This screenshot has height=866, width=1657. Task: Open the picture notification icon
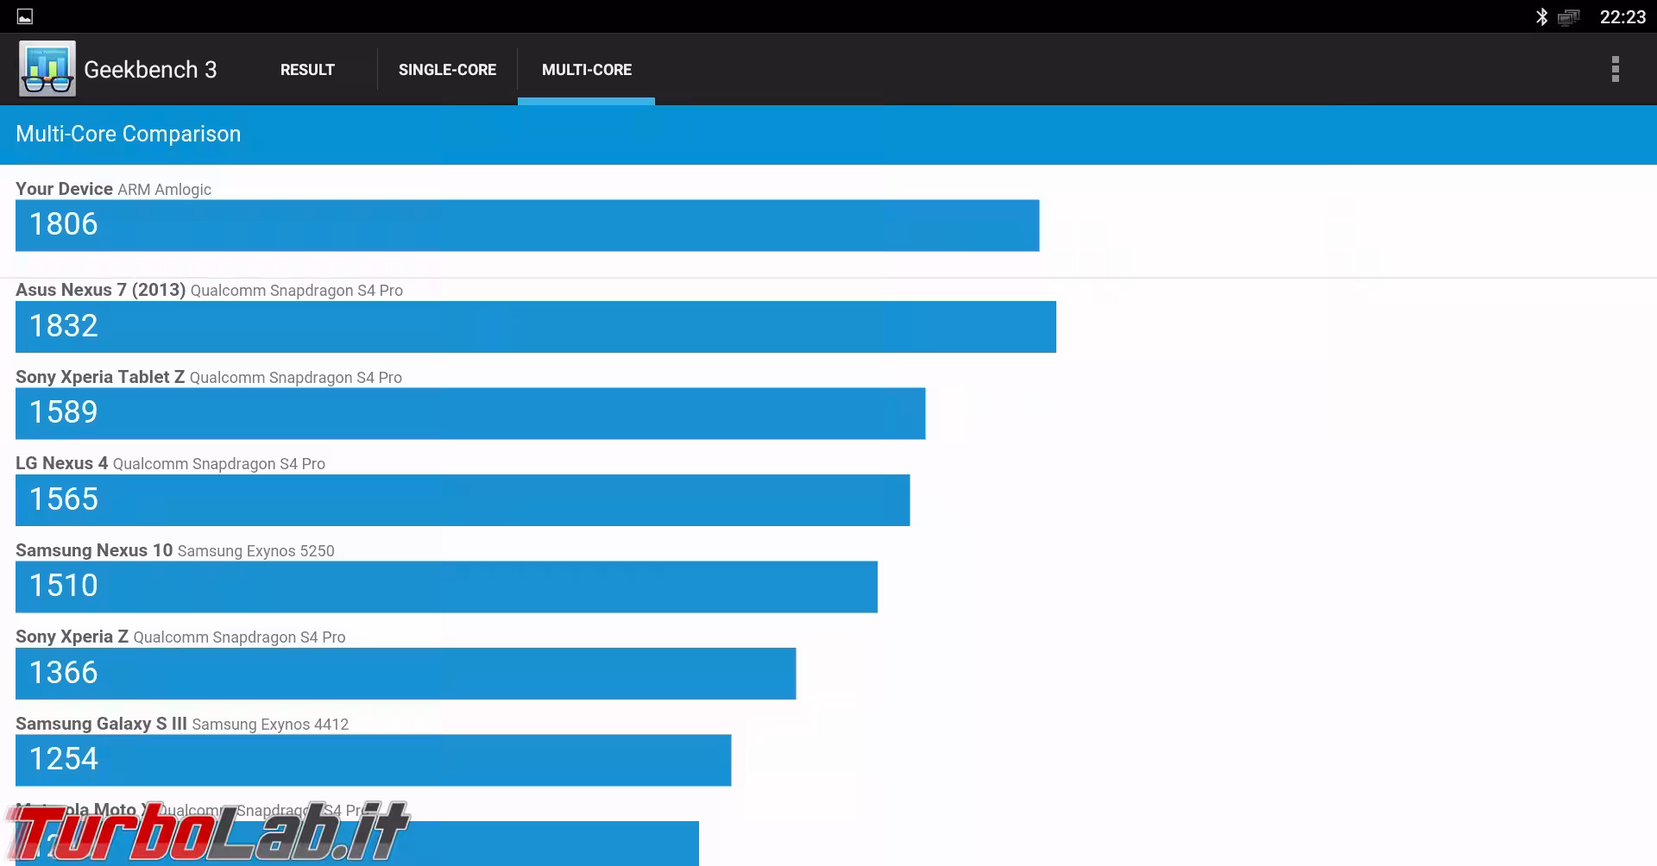click(25, 16)
